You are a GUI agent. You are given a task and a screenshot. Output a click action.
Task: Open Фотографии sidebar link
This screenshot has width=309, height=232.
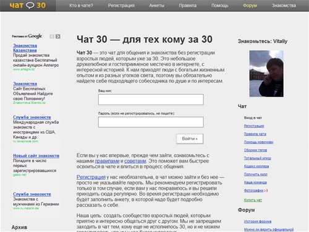(253, 191)
